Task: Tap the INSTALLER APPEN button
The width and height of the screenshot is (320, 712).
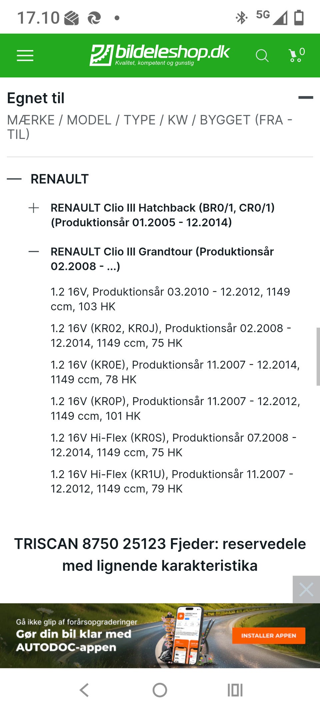Action: point(268,635)
